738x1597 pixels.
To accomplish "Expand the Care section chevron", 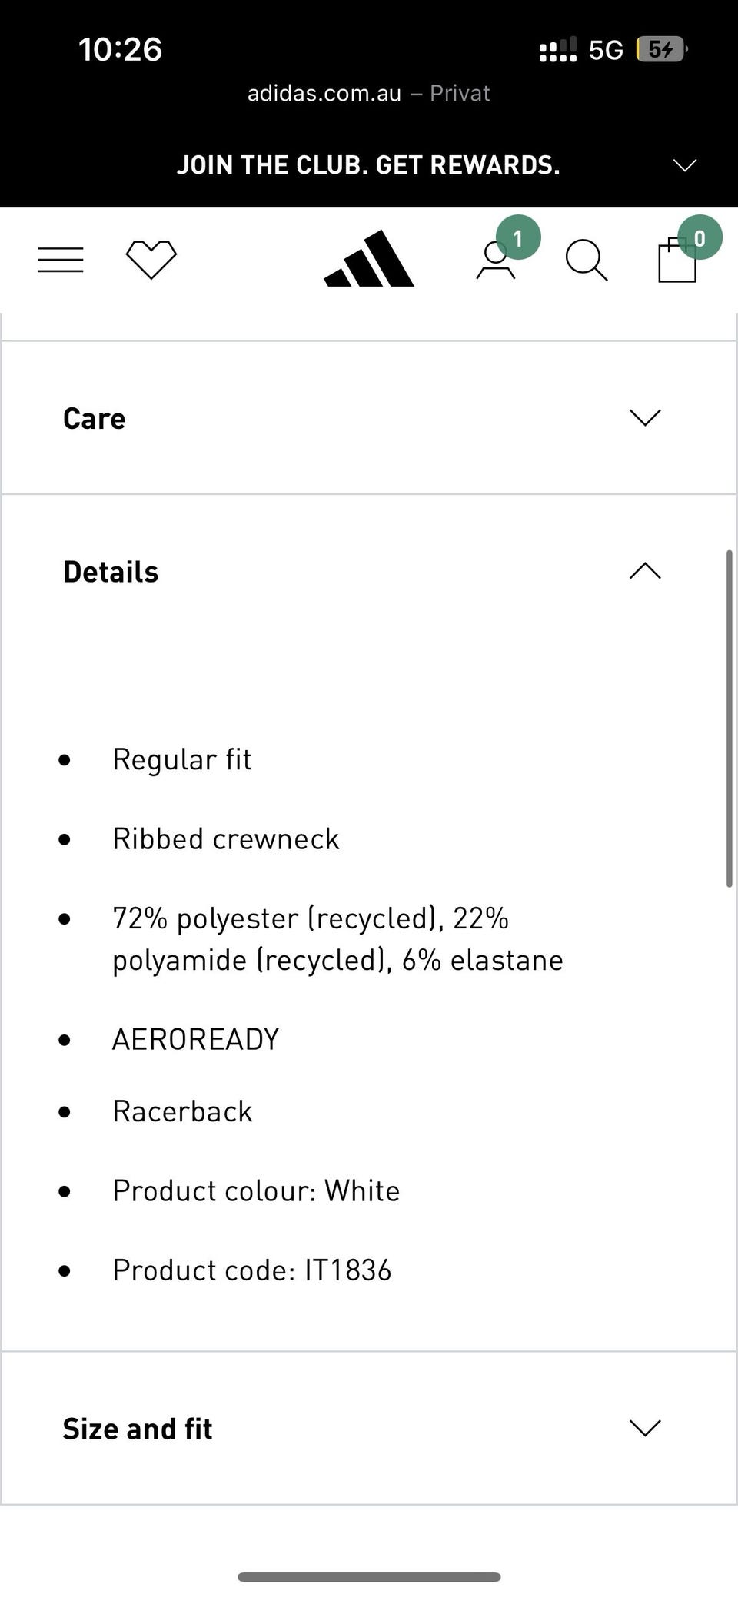I will point(645,417).
